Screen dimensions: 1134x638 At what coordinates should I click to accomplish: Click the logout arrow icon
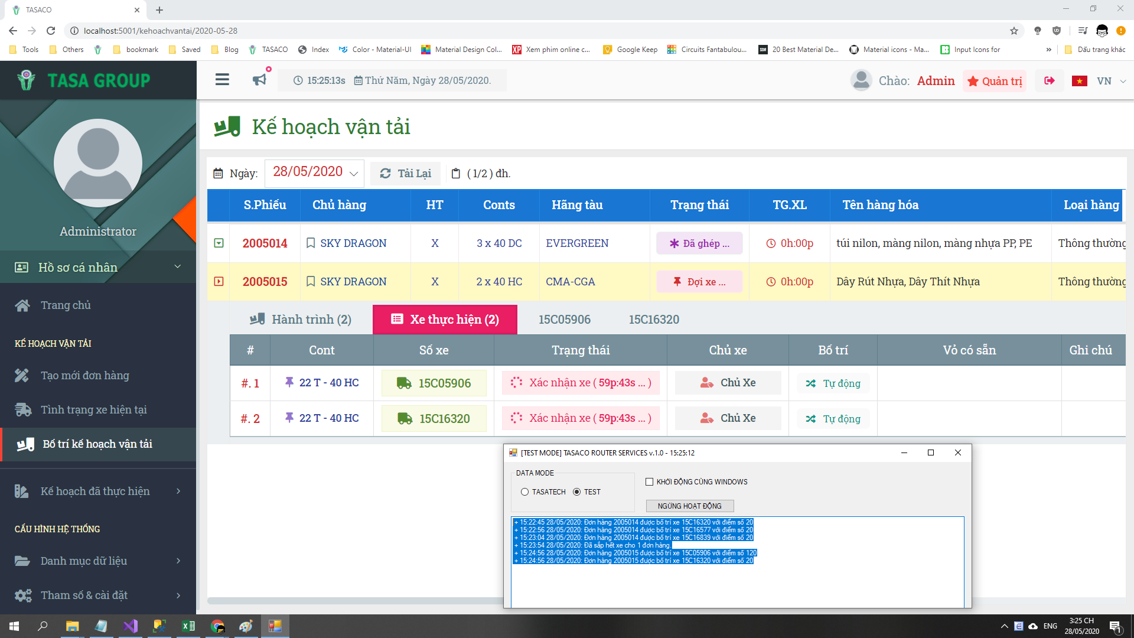click(1050, 81)
